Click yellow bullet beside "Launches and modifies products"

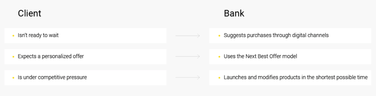(219, 77)
